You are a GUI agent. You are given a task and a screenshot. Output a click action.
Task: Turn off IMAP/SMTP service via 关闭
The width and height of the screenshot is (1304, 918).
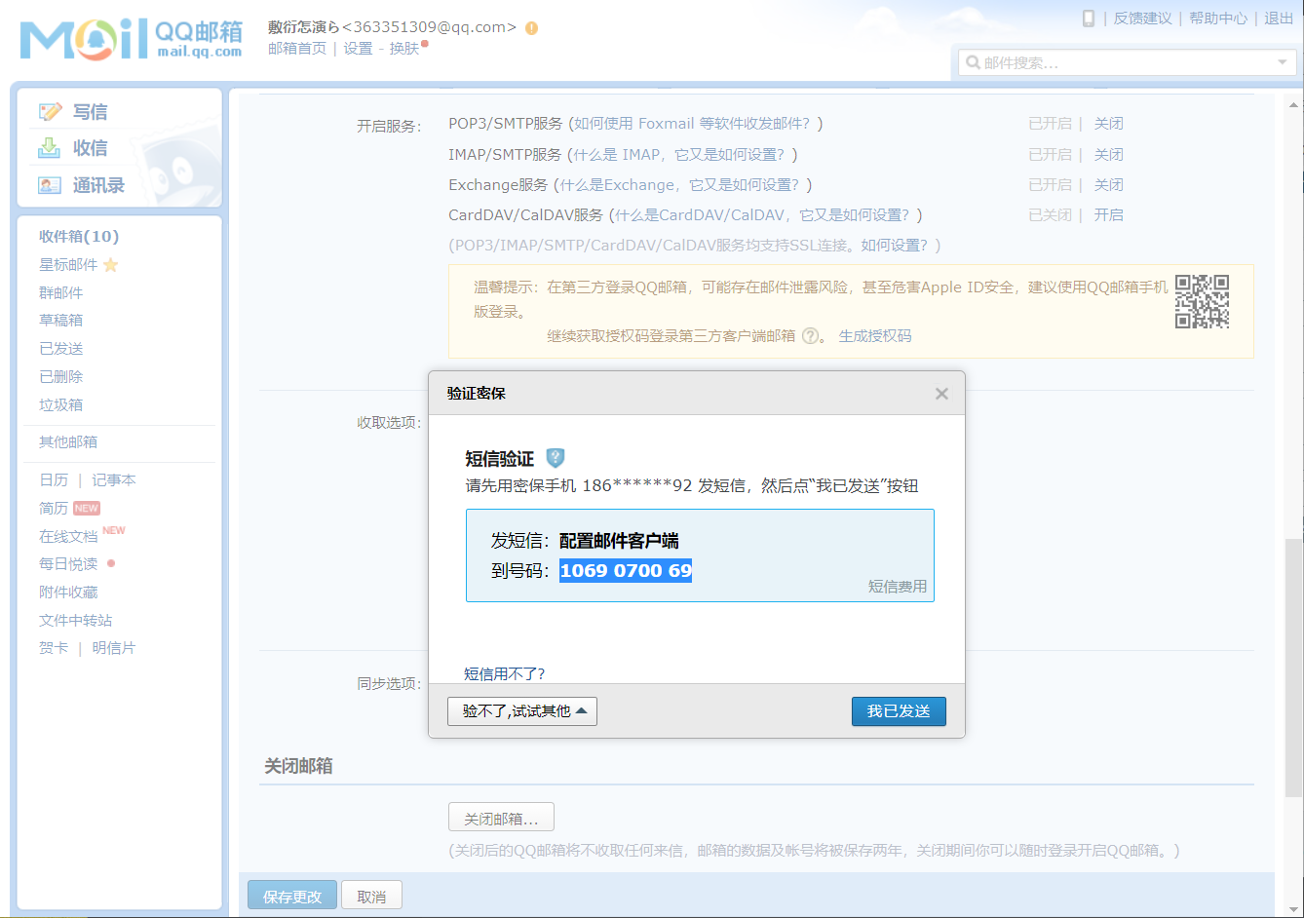pyautogui.click(x=1109, y=155)
